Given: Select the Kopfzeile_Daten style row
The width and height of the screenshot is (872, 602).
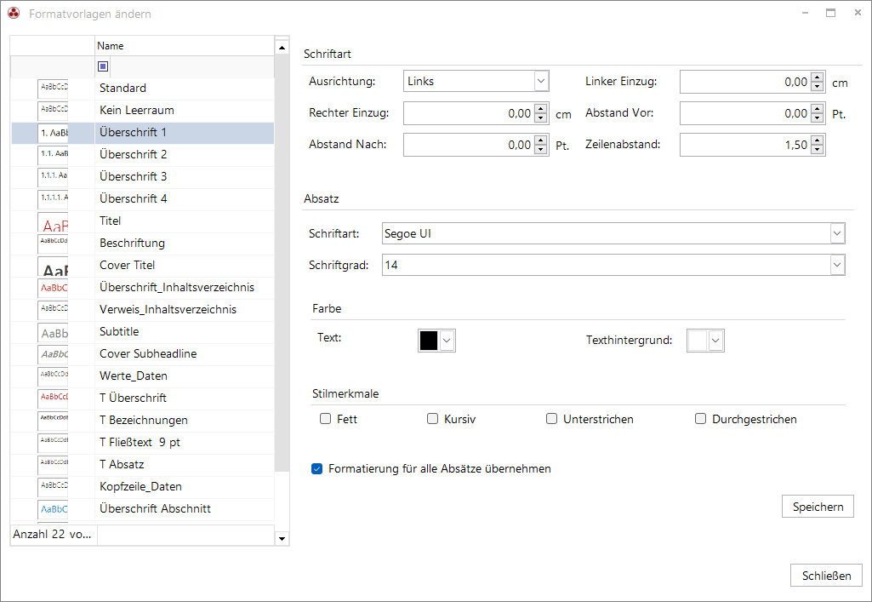Looking at the screenshot, I should pos(142,487).
